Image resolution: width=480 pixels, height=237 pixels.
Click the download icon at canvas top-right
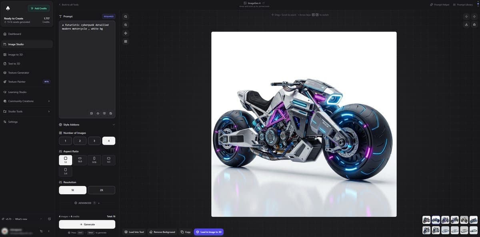pos(466,24)
